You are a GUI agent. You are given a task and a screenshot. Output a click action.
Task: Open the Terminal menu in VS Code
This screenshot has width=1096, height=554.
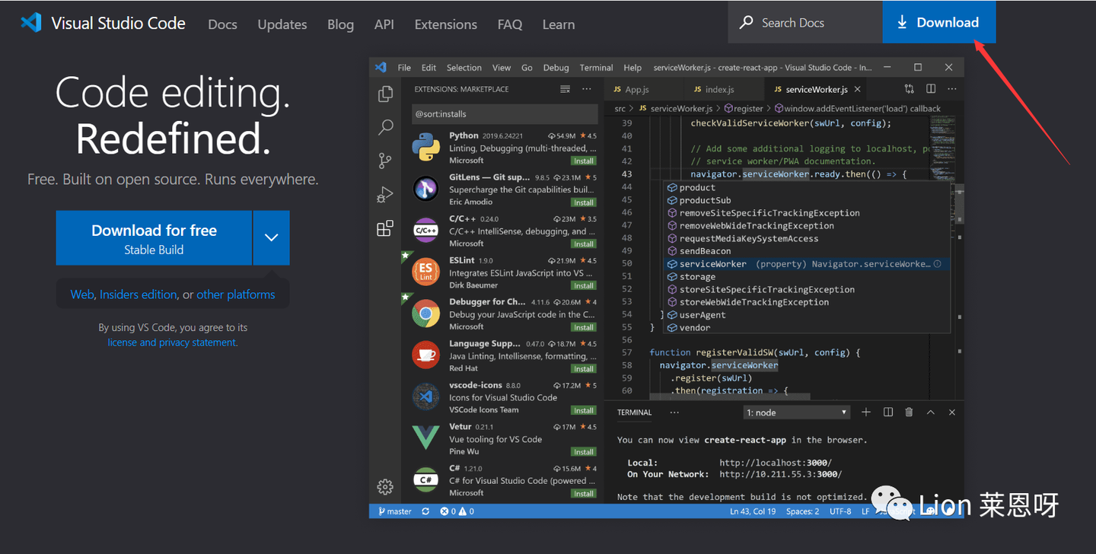(596, 67)
